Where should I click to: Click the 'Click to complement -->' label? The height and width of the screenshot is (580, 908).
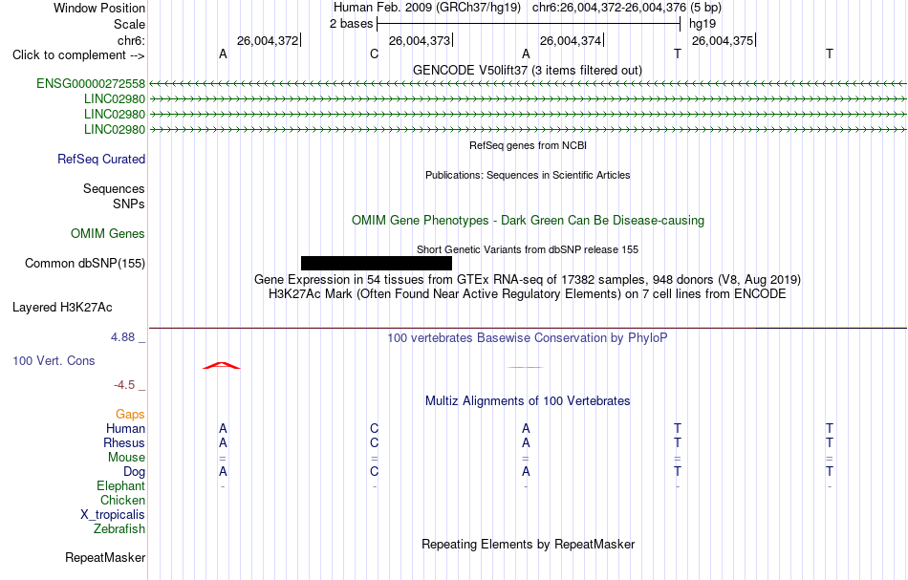78,55
